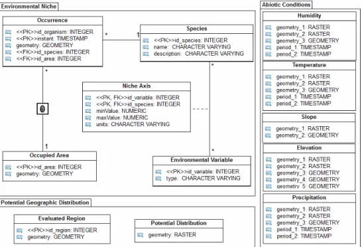Click the icon beside name: CHARACTER VARYING in Species

pos(146,47)
